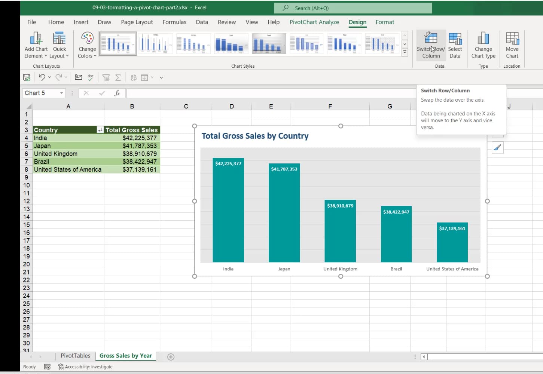Viewport: 543px width, 374px height.
Task: Click the Move Chart button
Action: tap(512, 45)
